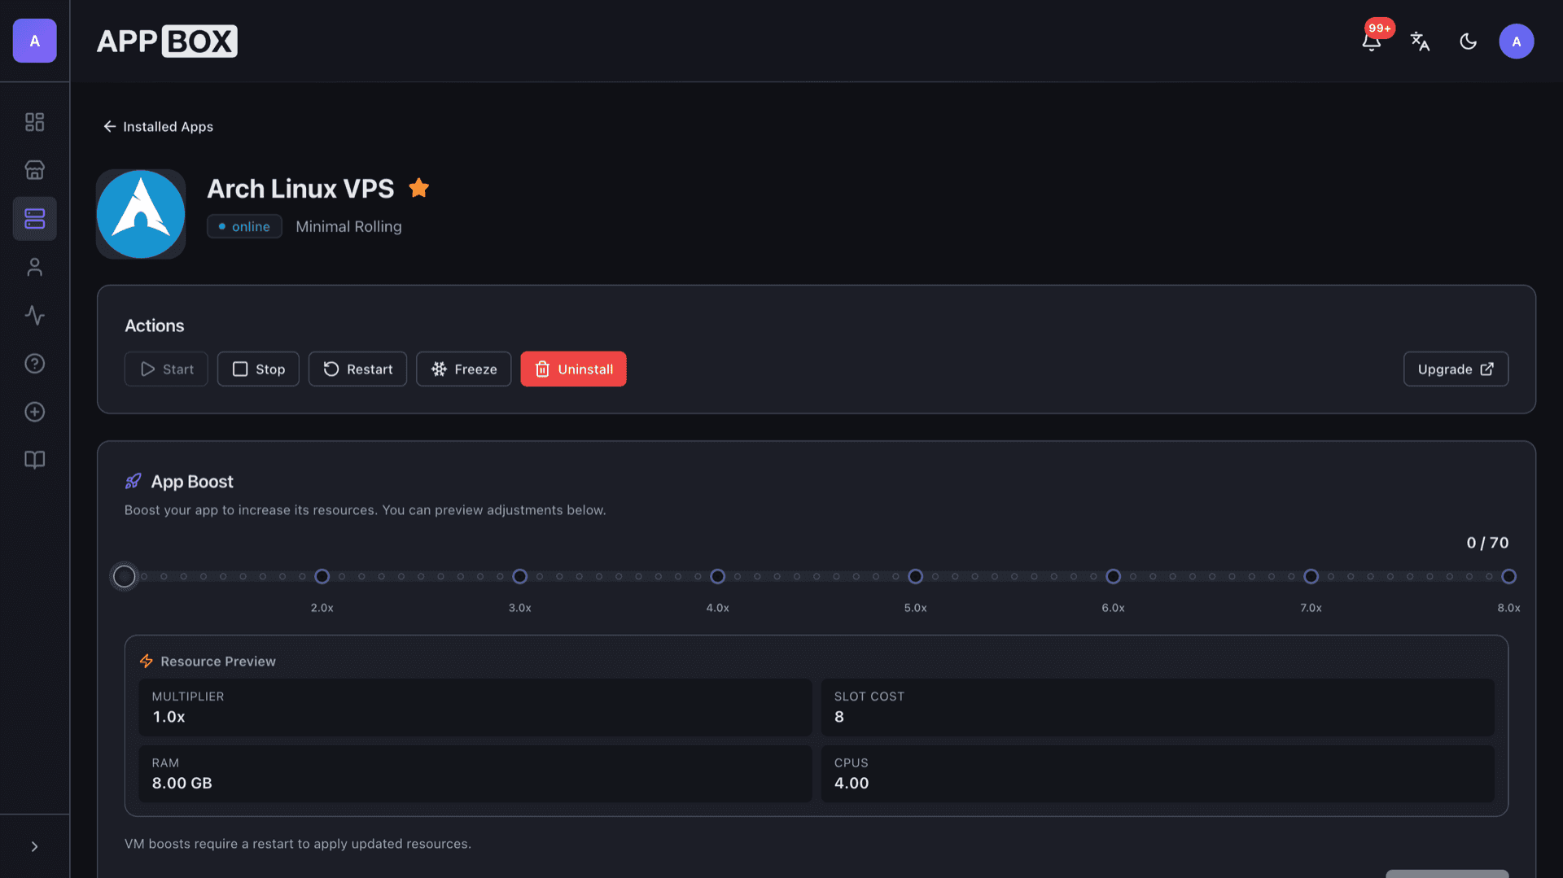
Task: Click the 'App Boost' heading text
Action: pyautogui.click(x=192, y=482)
